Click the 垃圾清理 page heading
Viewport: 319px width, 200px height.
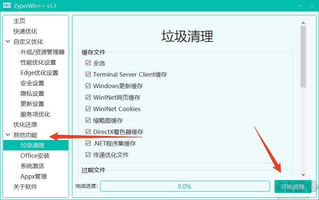click(187, 36)
